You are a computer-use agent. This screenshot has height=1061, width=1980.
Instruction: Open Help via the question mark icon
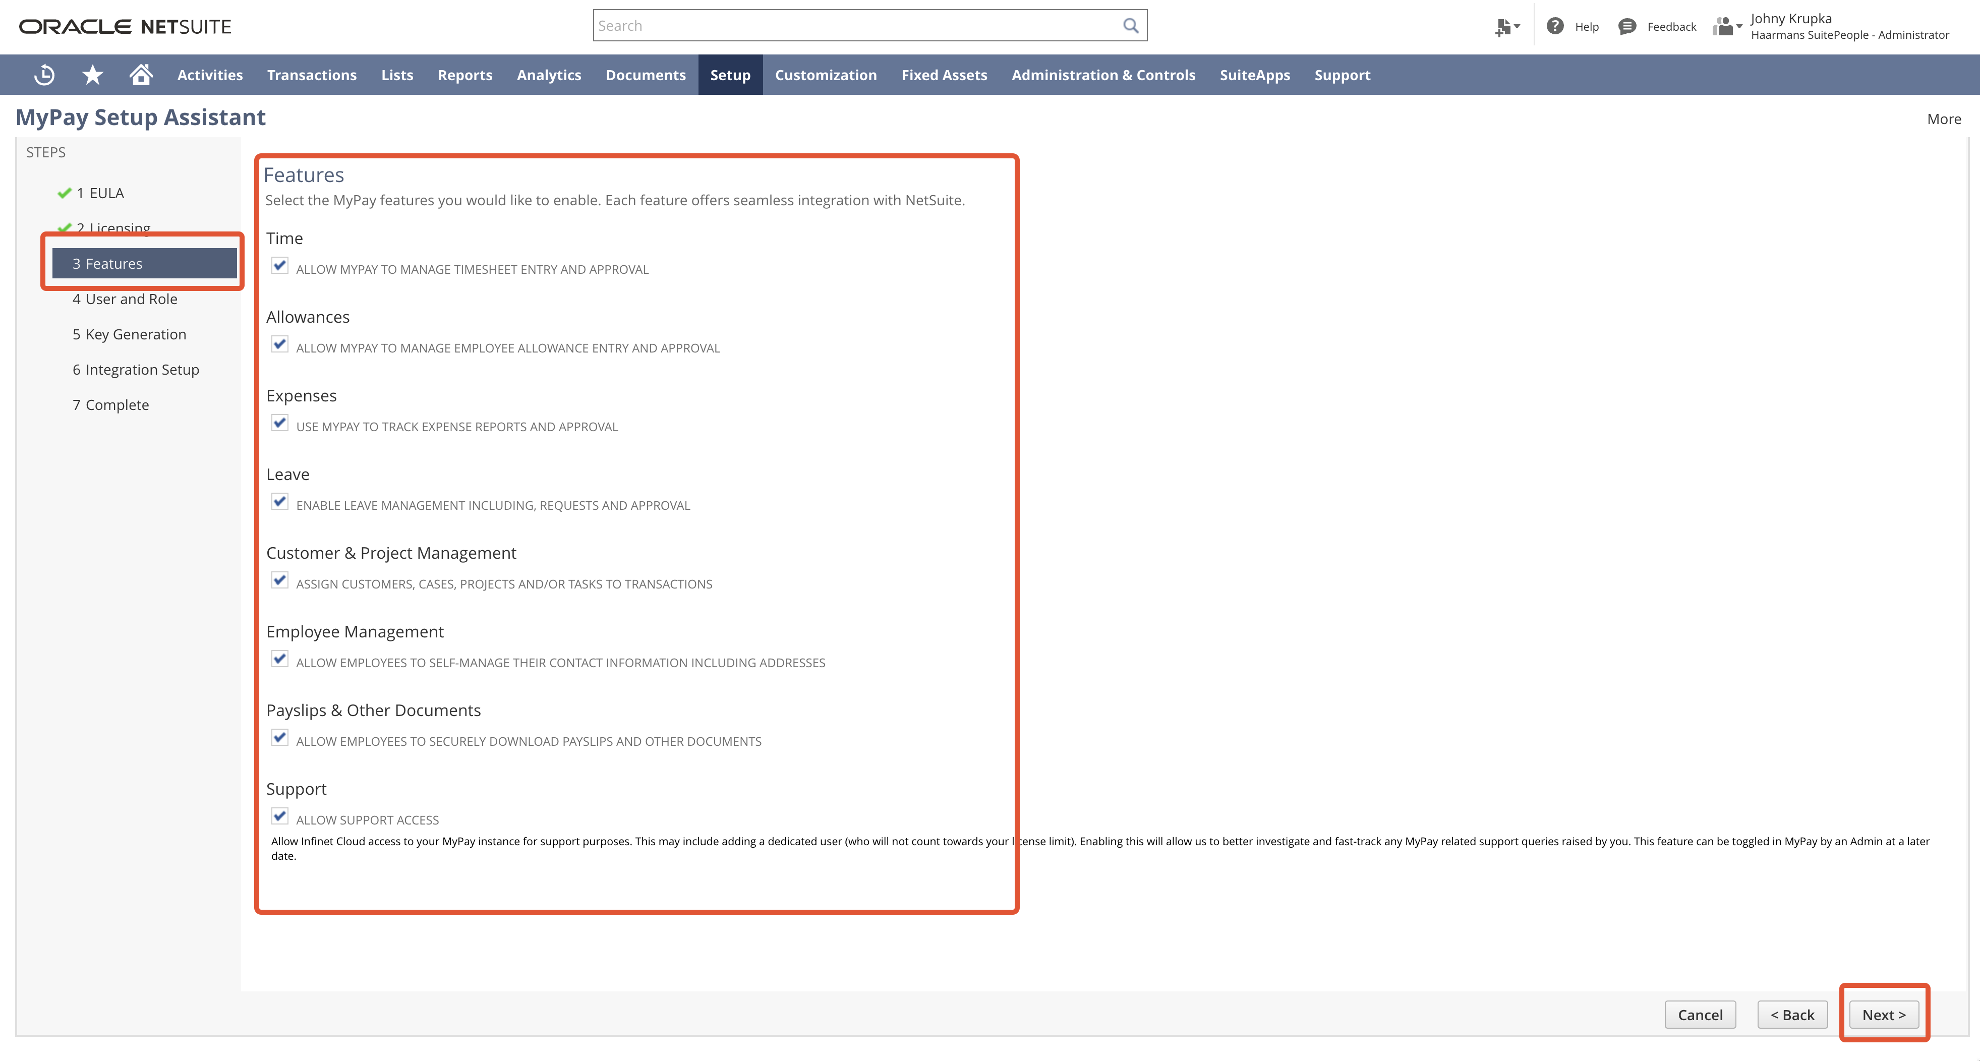coord(1555,25)
